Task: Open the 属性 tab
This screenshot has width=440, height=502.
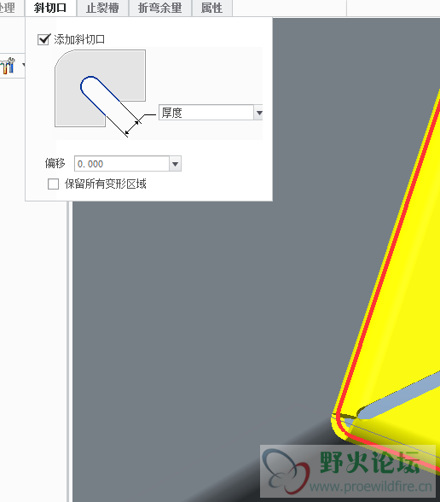Action: coord(212,8)
